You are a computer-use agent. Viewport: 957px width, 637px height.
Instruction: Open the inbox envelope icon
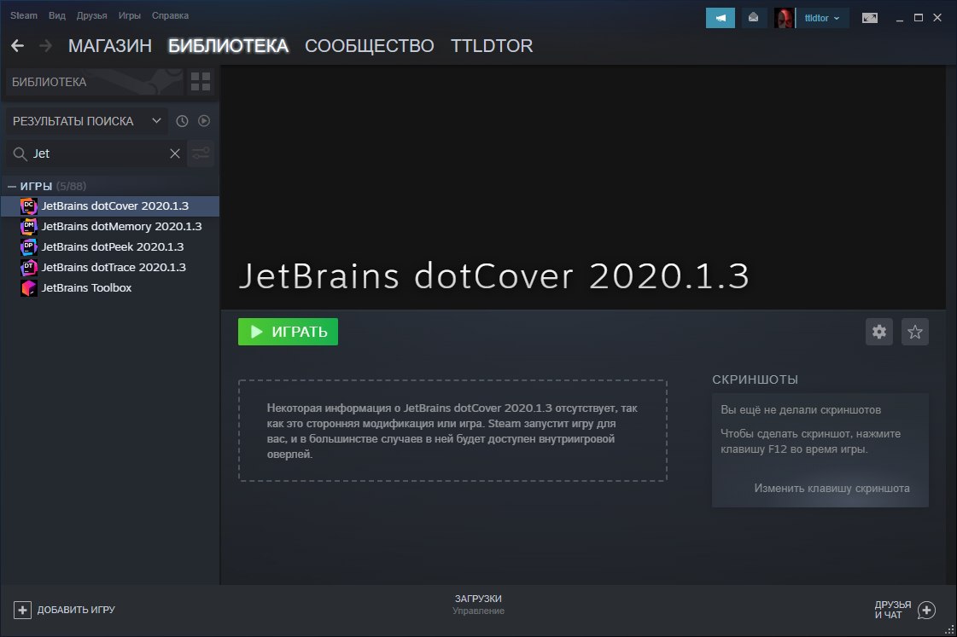pos(753,18)
